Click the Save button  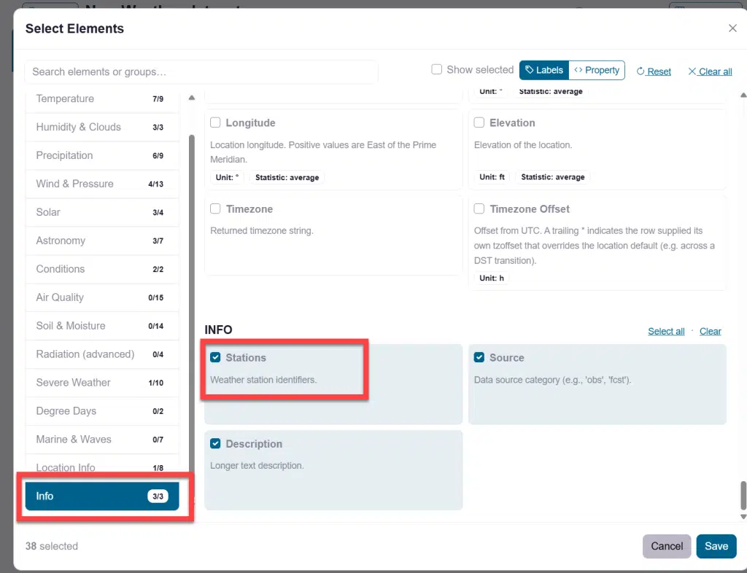716,546
